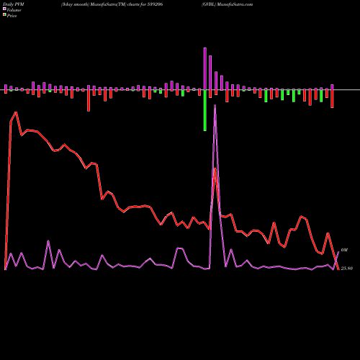Click the '0M' volume axis label
360x360 pixels.
[344, 250]
